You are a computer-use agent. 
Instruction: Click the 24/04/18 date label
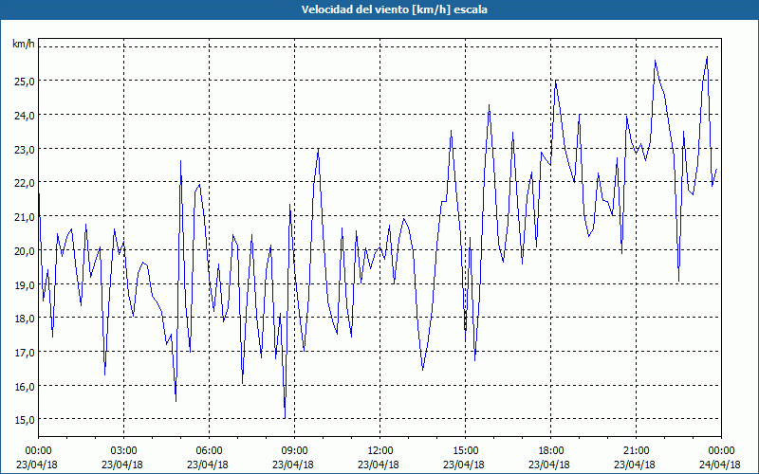click(x=720, y=465)
